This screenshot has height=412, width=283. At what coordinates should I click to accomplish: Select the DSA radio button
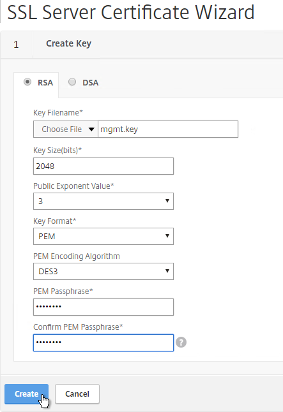tap(72, 82)
